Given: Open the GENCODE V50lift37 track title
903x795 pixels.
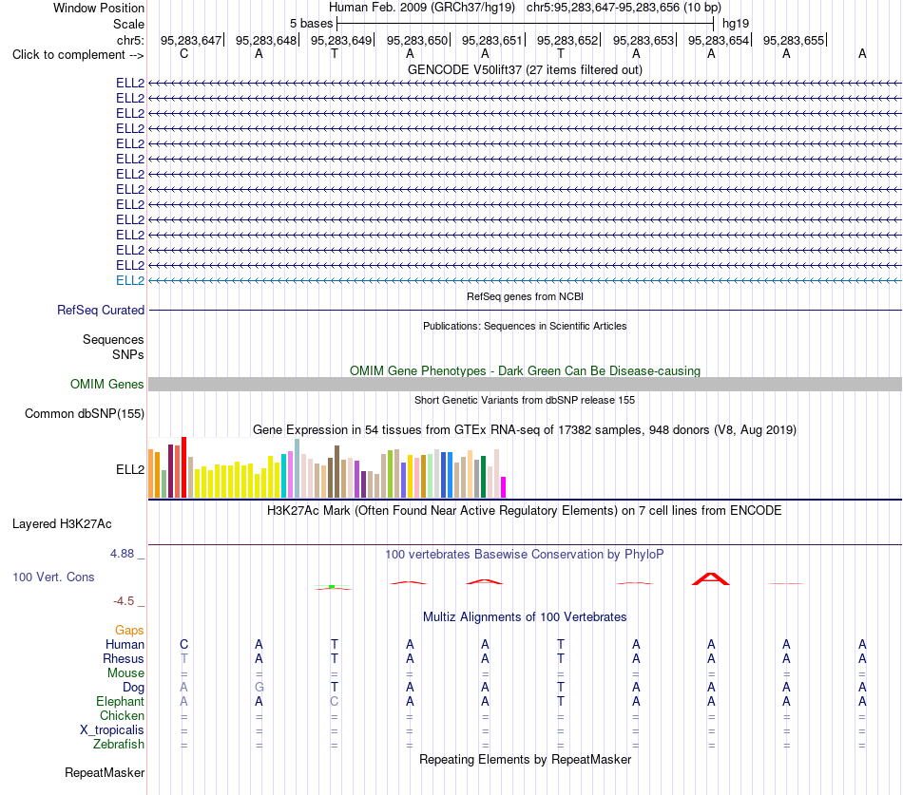Looking at the screenshot, I should click(x=525, y=69).
